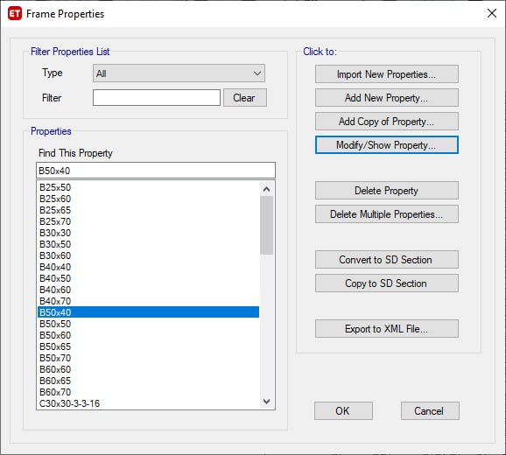Viewport: 506px width, 455px height.
Task: Click Delete Property button
Action: pyautogui.click(x=387, y=190)
